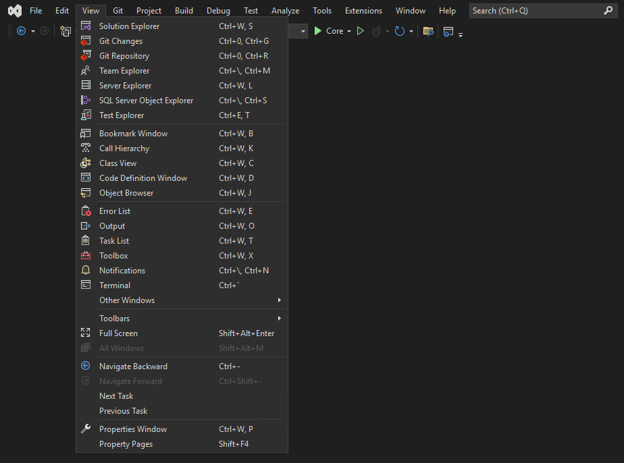624x463 pixels.
Task: Click the Task List clipboard icon
Action: pyautogui.click(x=86, y=240)
